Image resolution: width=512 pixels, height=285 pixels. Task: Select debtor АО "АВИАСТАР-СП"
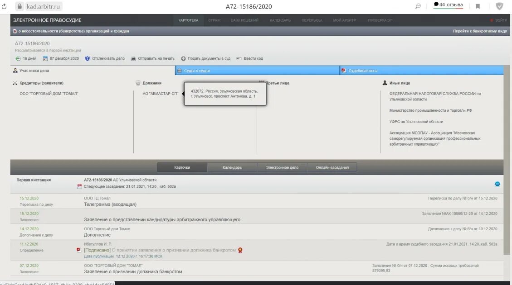point(161,94)
